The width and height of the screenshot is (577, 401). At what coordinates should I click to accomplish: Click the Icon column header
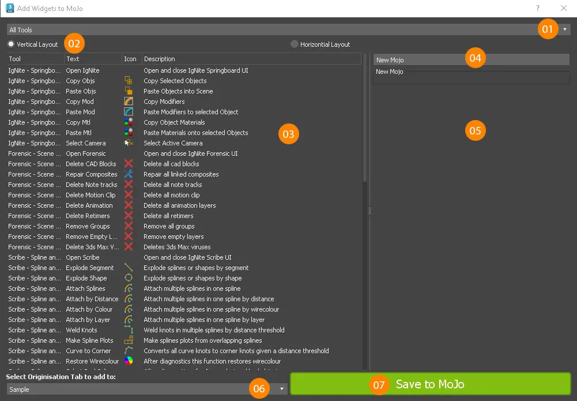tap(132, 59)
